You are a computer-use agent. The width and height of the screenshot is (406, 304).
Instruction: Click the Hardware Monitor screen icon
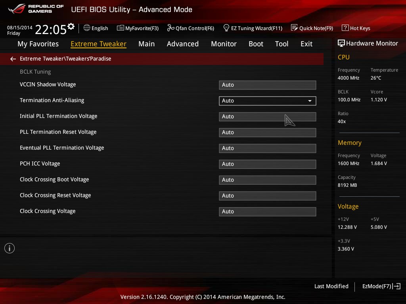coord(341,43)
